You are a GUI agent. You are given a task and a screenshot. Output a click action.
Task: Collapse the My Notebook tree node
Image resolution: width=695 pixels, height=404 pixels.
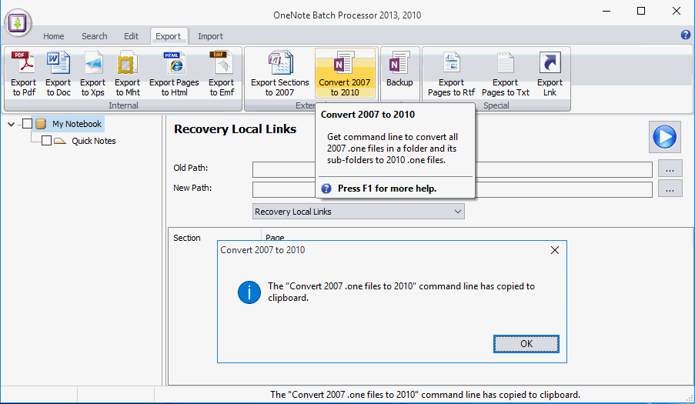coord(11,124)
